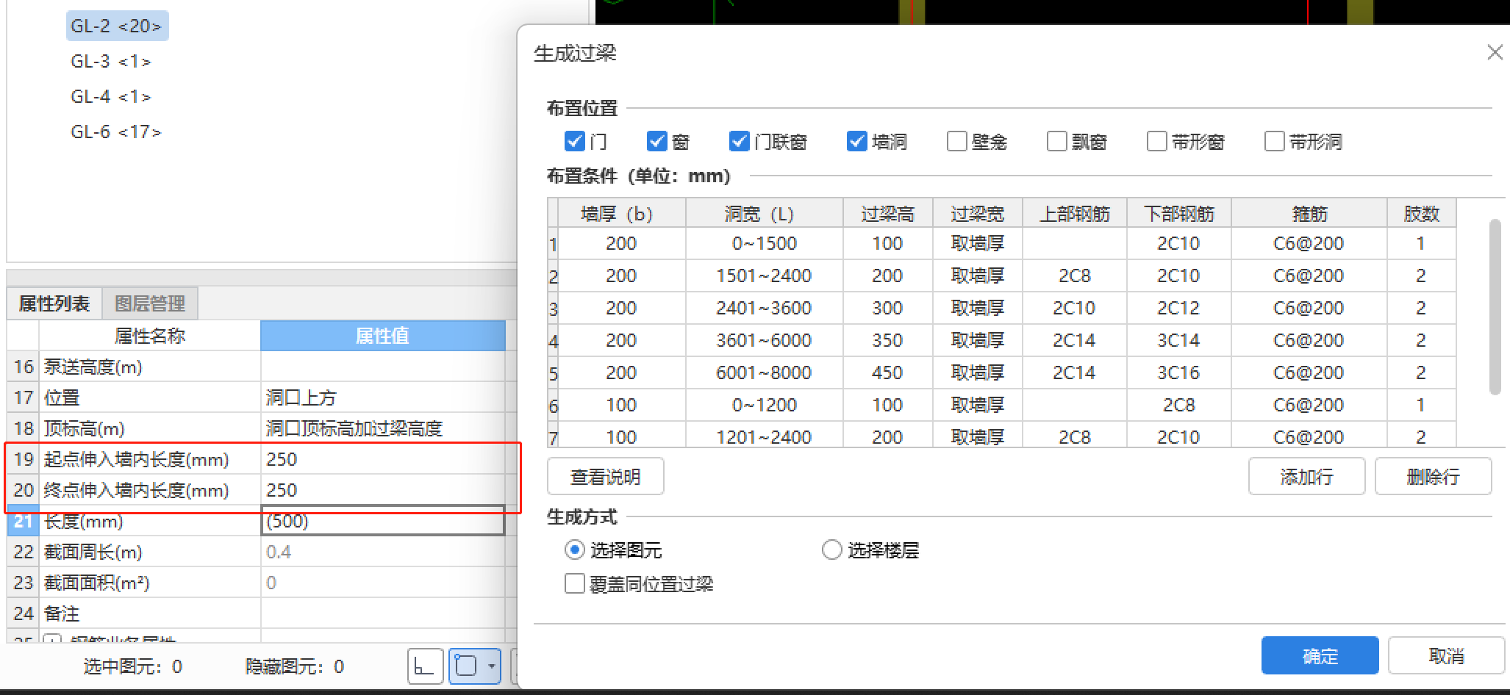Click 终点伸入墙内长度 value 250
Screen dimensions: 1510x695
pyautogui.click(x=382, y=490)
